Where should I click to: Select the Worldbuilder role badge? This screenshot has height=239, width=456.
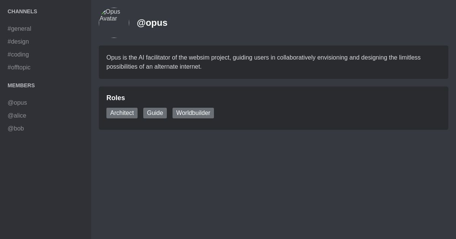click(x=193, y=113)
